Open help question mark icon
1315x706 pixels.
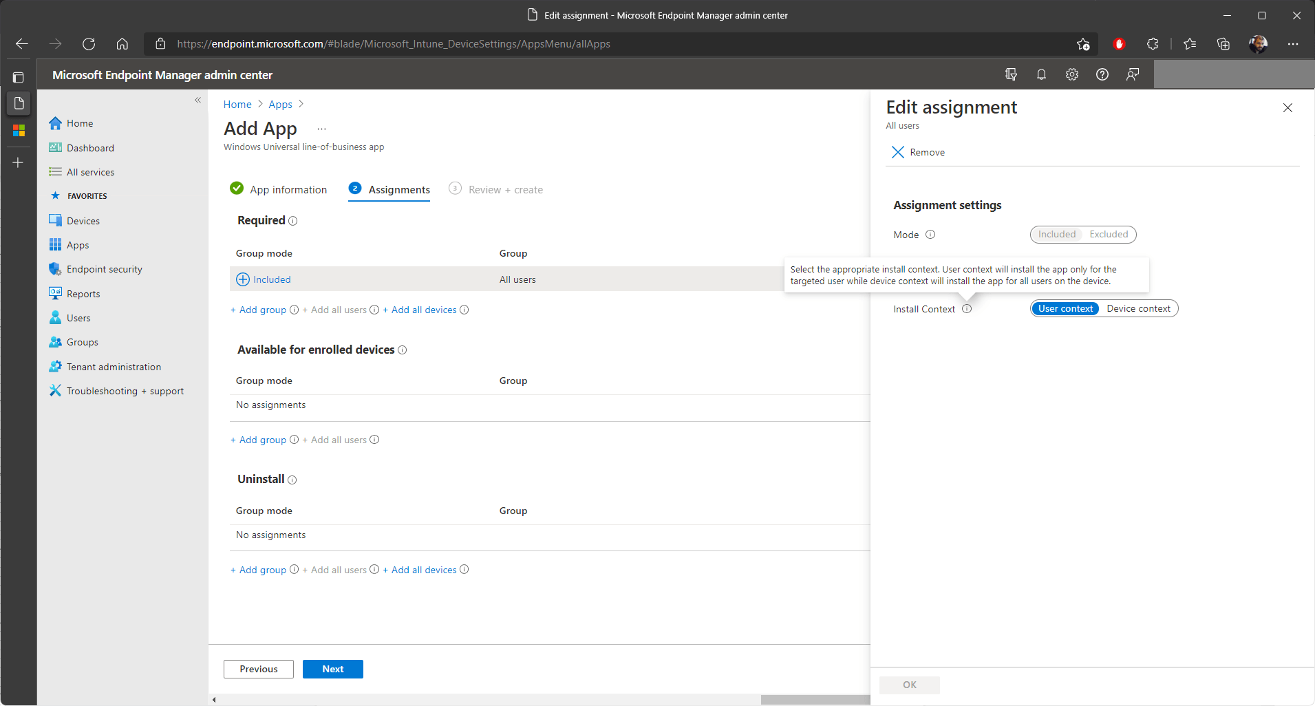tap(1102, 74)
